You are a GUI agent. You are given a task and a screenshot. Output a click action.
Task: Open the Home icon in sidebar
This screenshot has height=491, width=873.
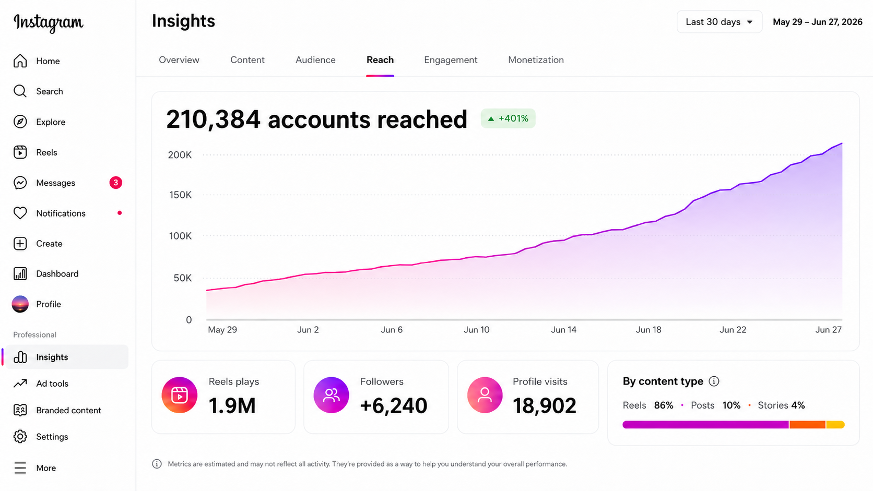20,61
